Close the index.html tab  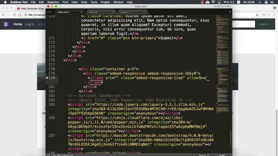[81, 12]
